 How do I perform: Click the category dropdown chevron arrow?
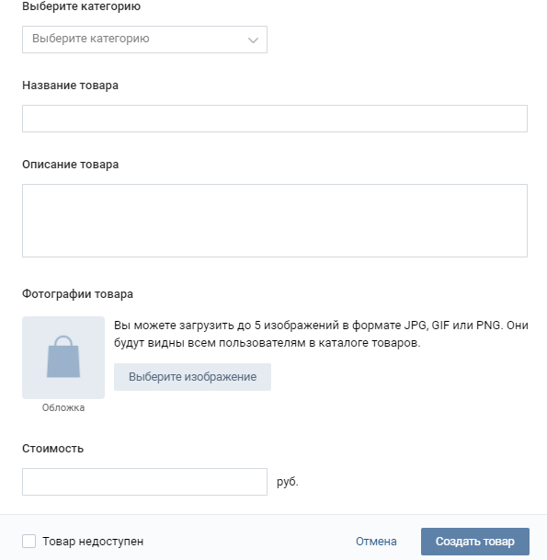click(253, 40)
